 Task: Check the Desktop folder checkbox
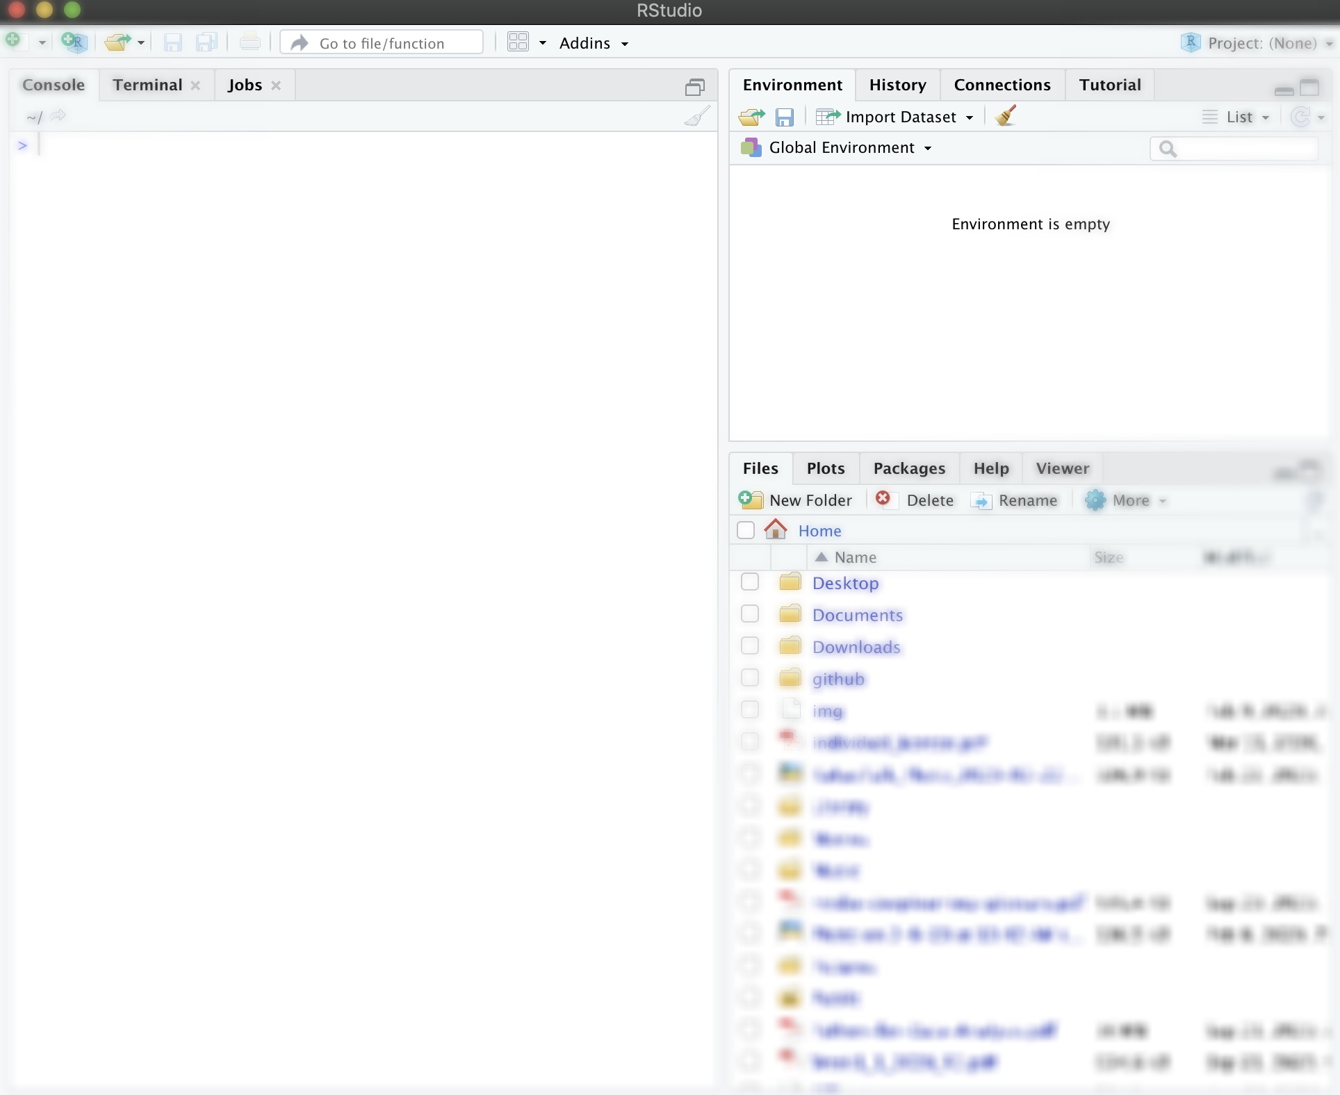click(750, 582)
